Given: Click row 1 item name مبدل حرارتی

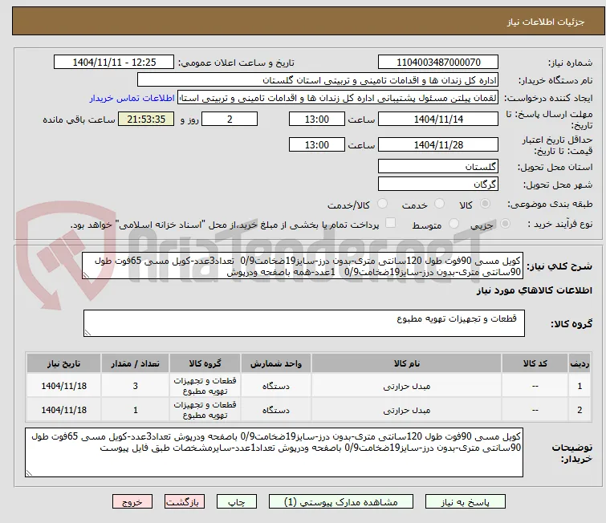Looking at the screenshot, I should pos(407,386).
